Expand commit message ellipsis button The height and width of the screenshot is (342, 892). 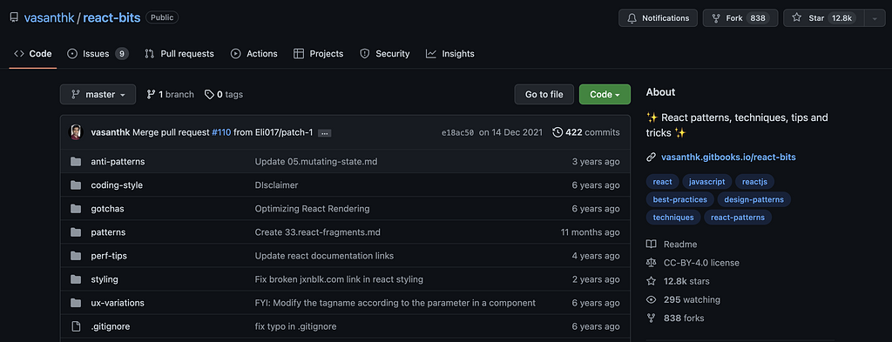[x=325, y=133]
